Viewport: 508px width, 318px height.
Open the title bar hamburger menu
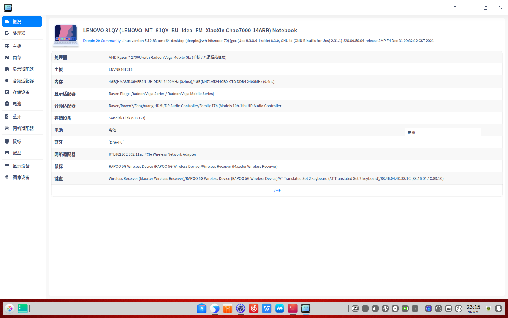(455, 8)
